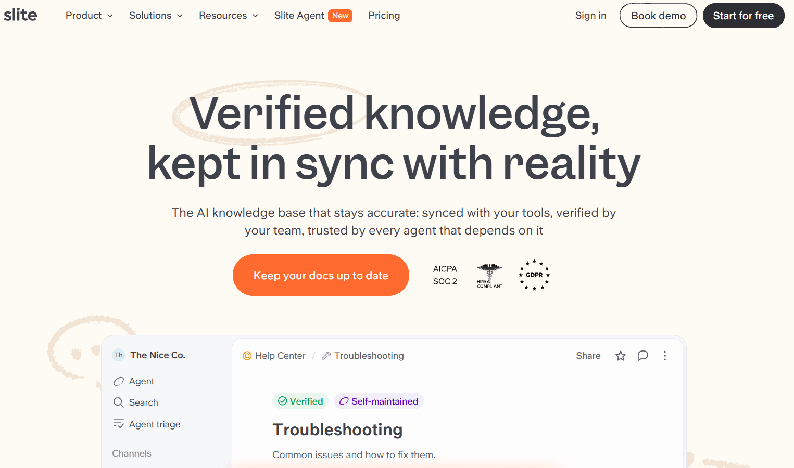The height and width of the screenshot is (468, 794).
Task: Click the Verified checkmark icon
Action: click(283, 401)
